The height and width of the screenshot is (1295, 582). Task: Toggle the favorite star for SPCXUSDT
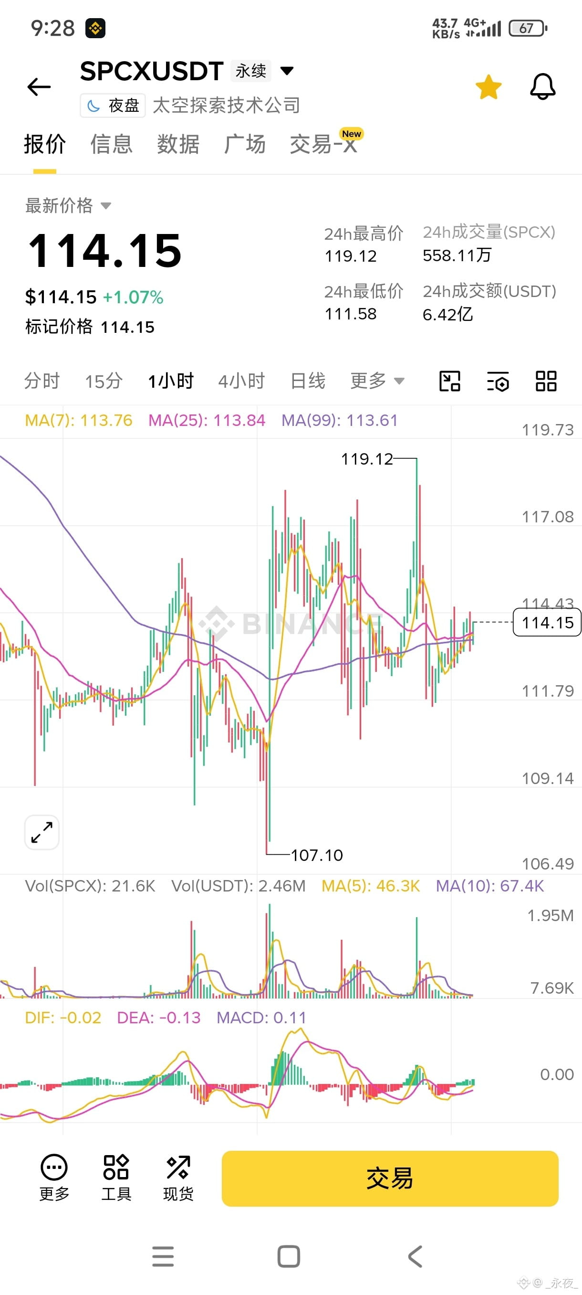click(488, 87)
